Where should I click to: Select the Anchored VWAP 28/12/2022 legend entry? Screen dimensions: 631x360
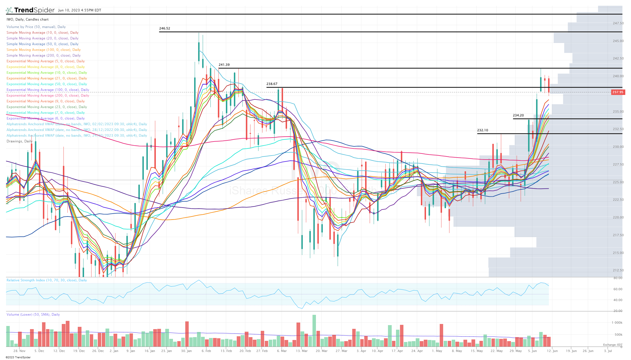click(x=77, y=130)
